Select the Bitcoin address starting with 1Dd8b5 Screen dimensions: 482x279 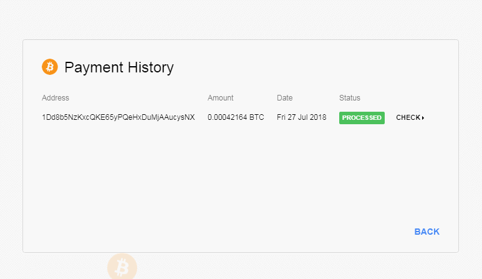click(118, 118)
